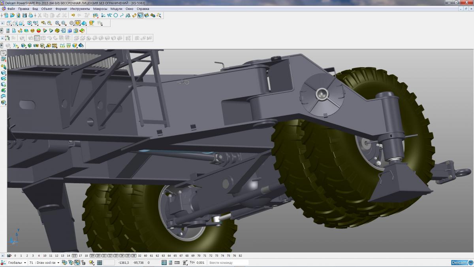Image resolution: width=474 pixels, height=267 pixels.
Task: Select the workplane axes tool
Action: 103,15
